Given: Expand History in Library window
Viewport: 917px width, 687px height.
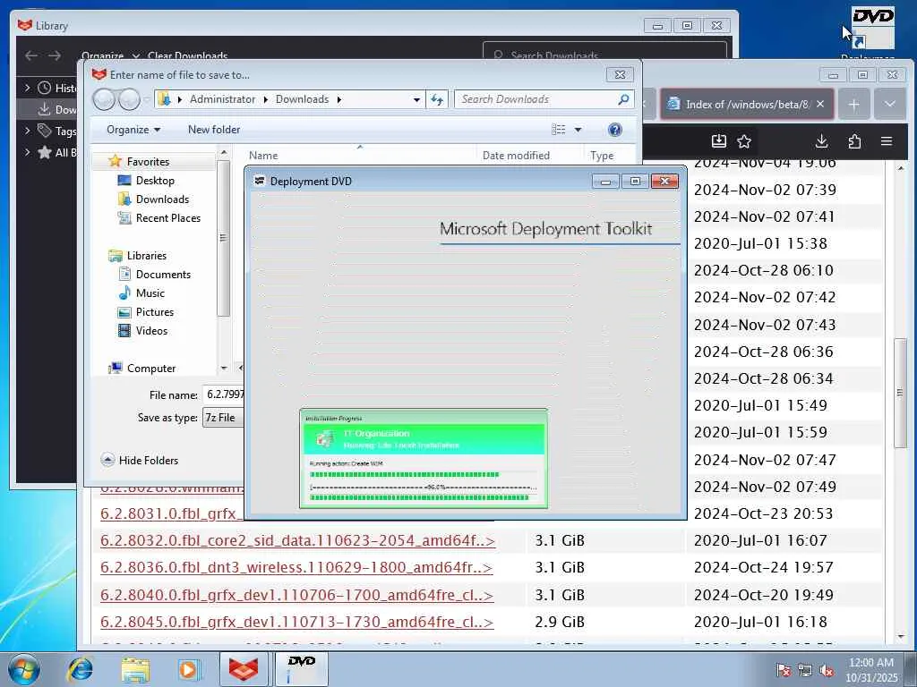Looking at the screenshot, I should 27,88.
